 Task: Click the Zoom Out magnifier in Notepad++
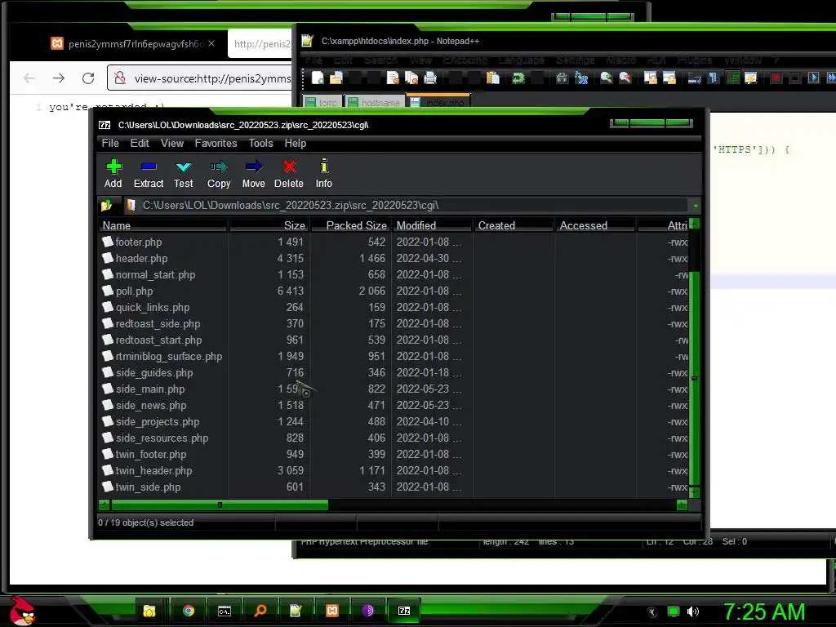[625, 78]
